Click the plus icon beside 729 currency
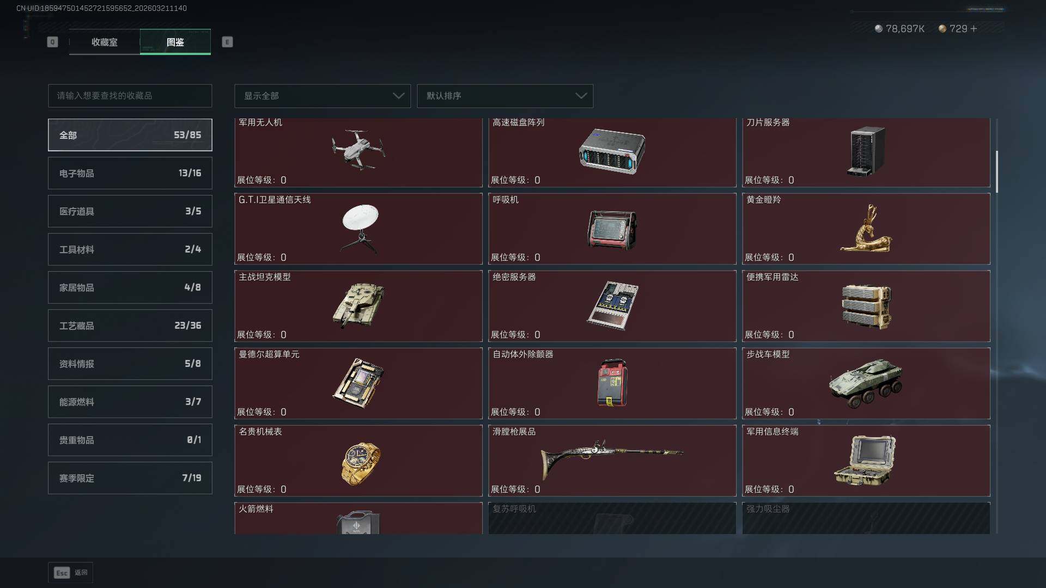This screenshot has height=588, width=1046. [974, 28]
